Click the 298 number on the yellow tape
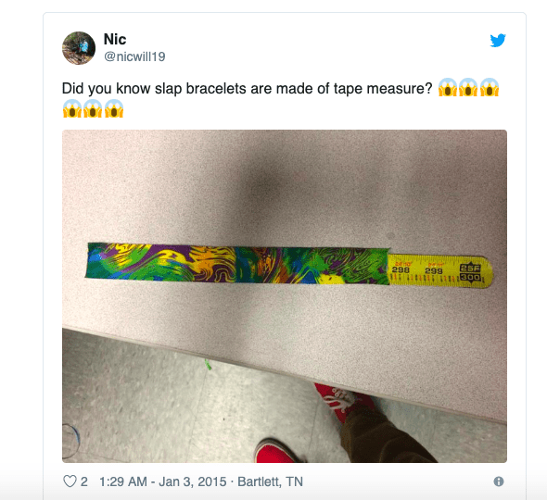This screenshot has height=500, width=547. [x=401, y=269]
